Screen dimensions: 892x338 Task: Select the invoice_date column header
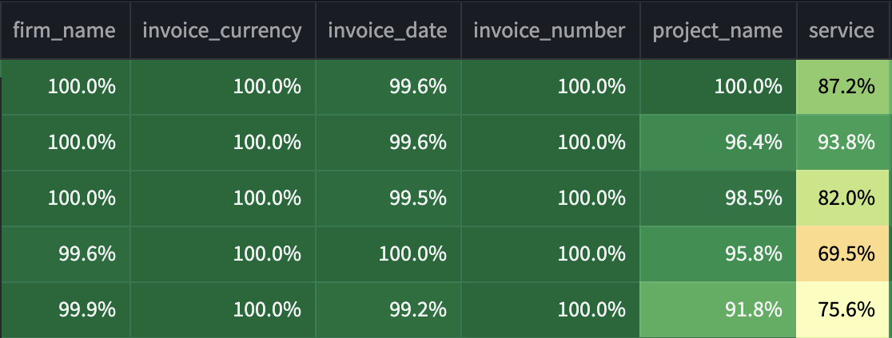pyautogui.click(x=388, y=31)
